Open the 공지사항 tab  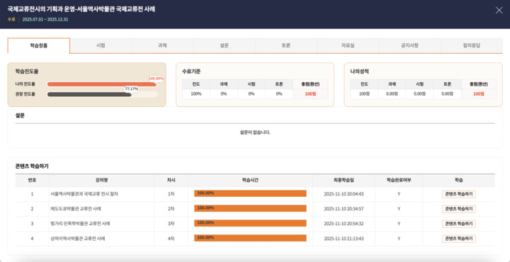tap(409, 46)
